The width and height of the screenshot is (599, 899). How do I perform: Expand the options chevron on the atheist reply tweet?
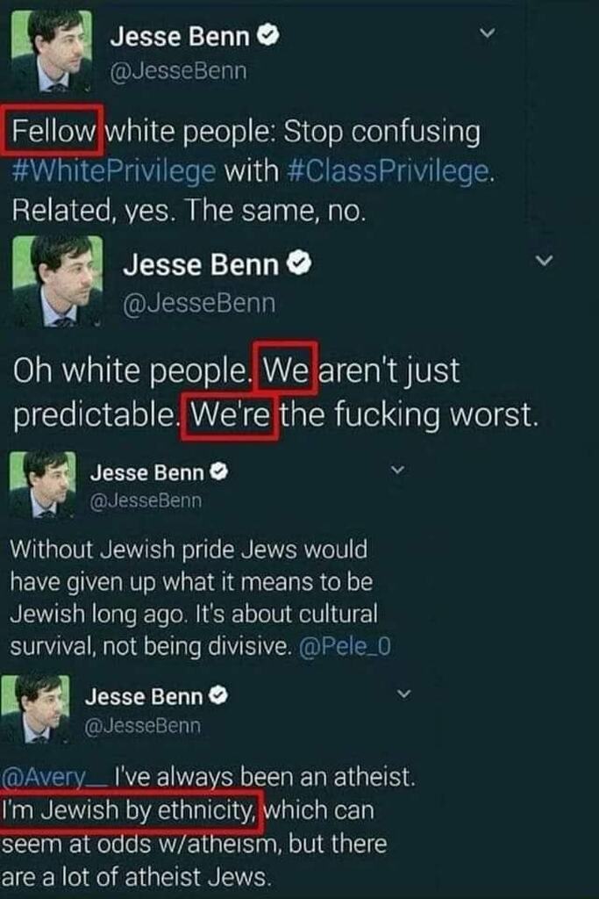pos(404,694)
